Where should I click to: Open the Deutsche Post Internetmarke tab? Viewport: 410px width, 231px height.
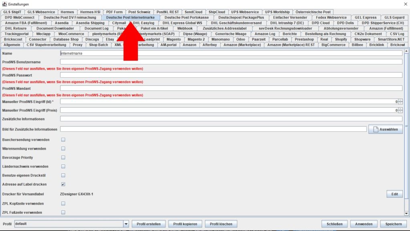(130, 18)
